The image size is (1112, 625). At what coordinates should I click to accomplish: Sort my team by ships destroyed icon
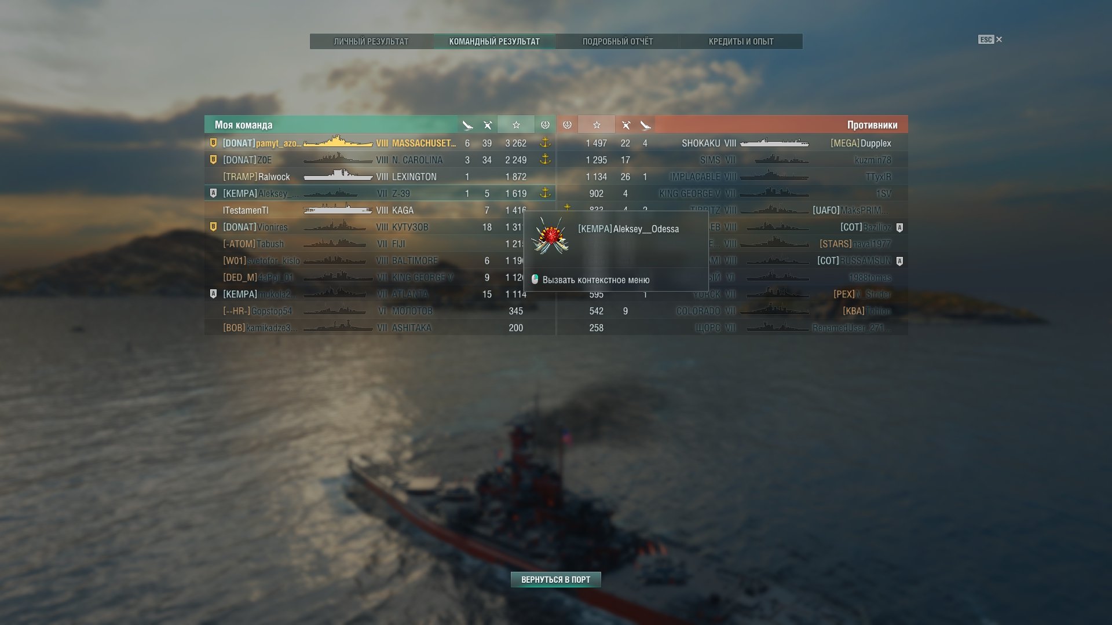click(x=467, y=125)
